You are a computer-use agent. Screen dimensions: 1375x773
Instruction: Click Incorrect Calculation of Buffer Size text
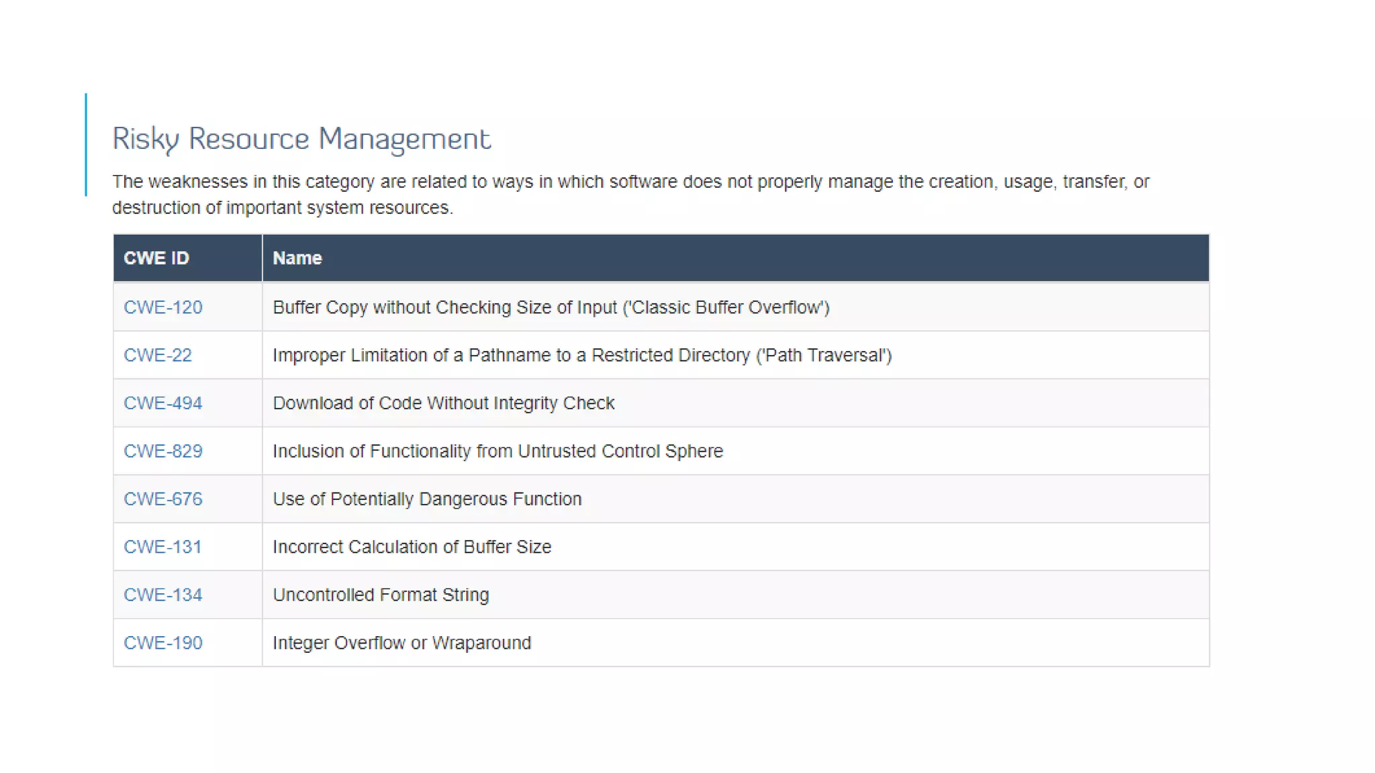click(x=412, y=547)
